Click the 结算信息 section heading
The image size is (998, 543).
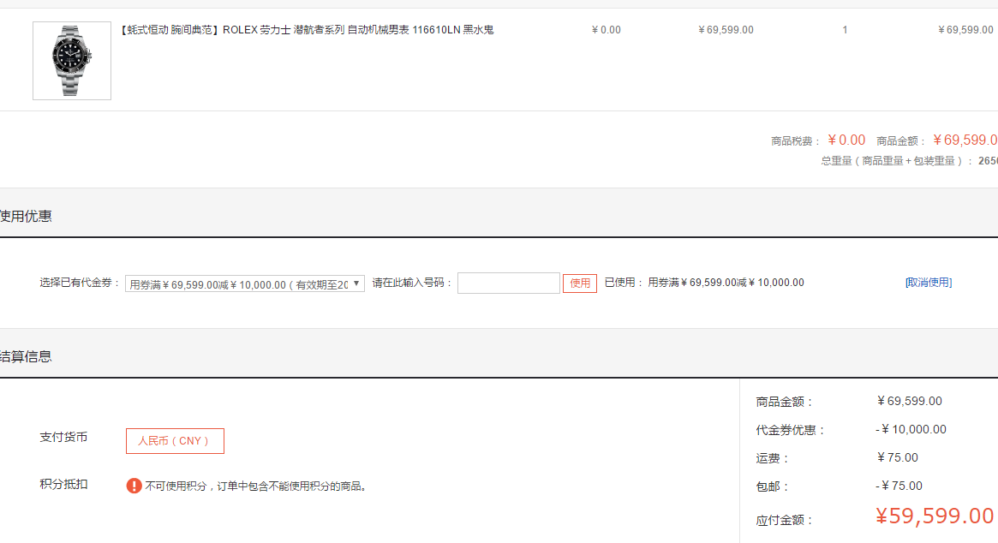(26, 356)
